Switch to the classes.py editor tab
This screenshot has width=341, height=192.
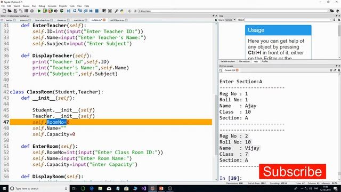tap(62, 20)
